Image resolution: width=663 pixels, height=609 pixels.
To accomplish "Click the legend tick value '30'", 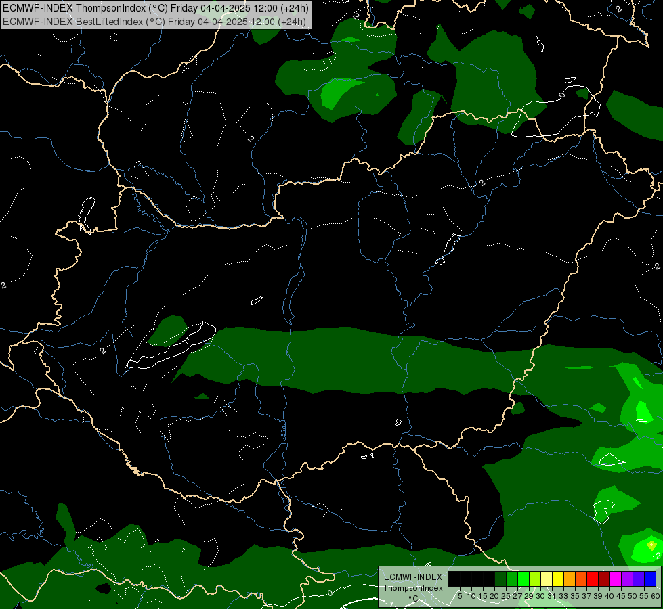I will tap(540, 596).
